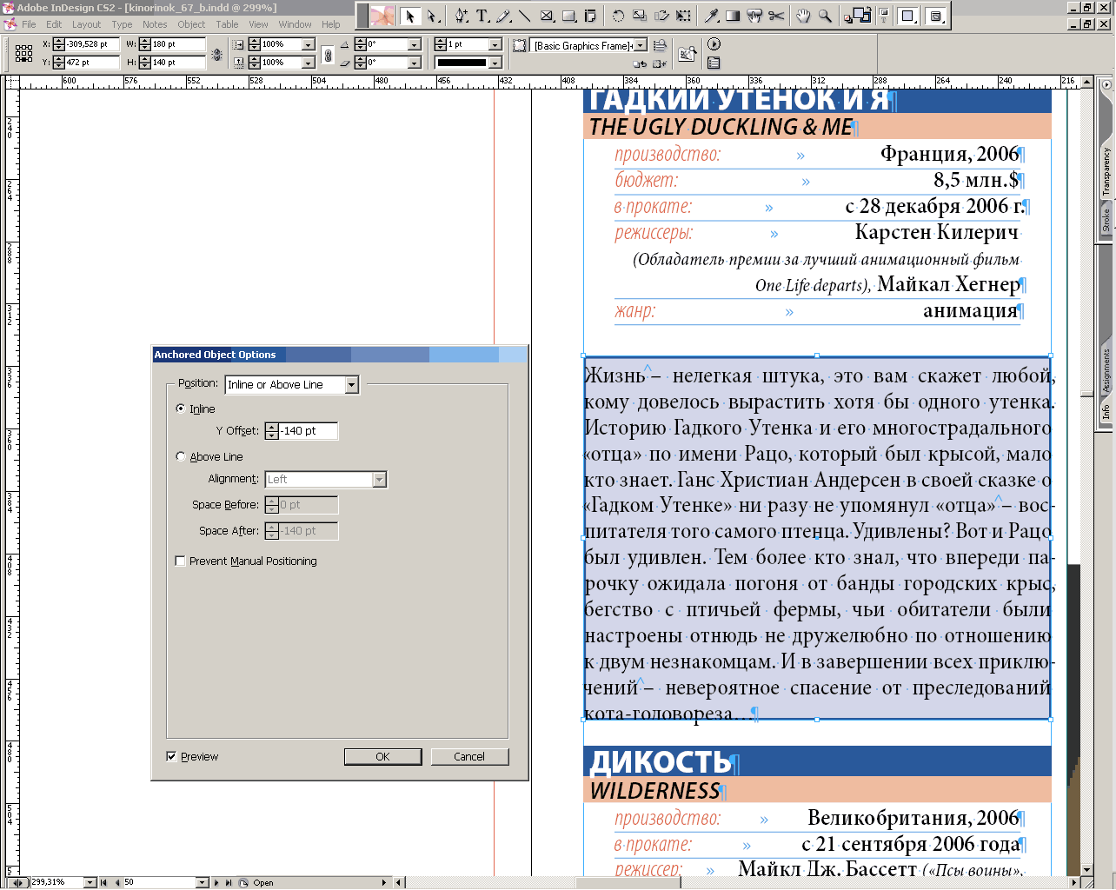Click the circular play arrow button

point(714,44)
